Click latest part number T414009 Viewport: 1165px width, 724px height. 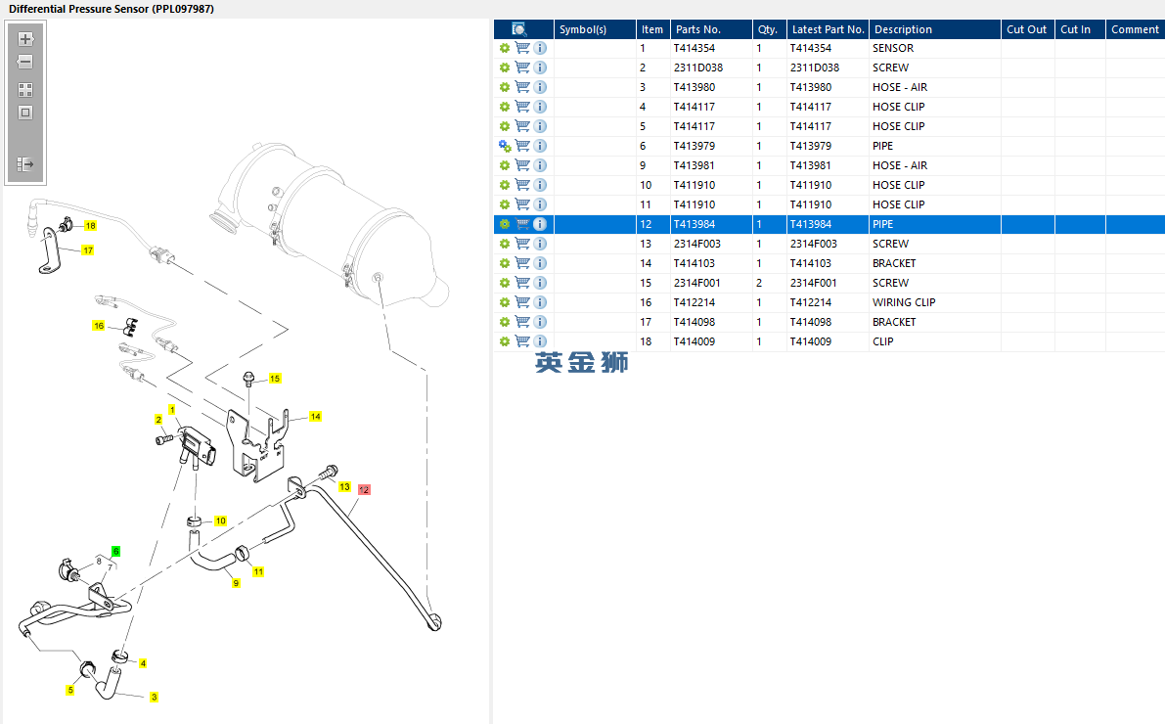pos(828,341)
